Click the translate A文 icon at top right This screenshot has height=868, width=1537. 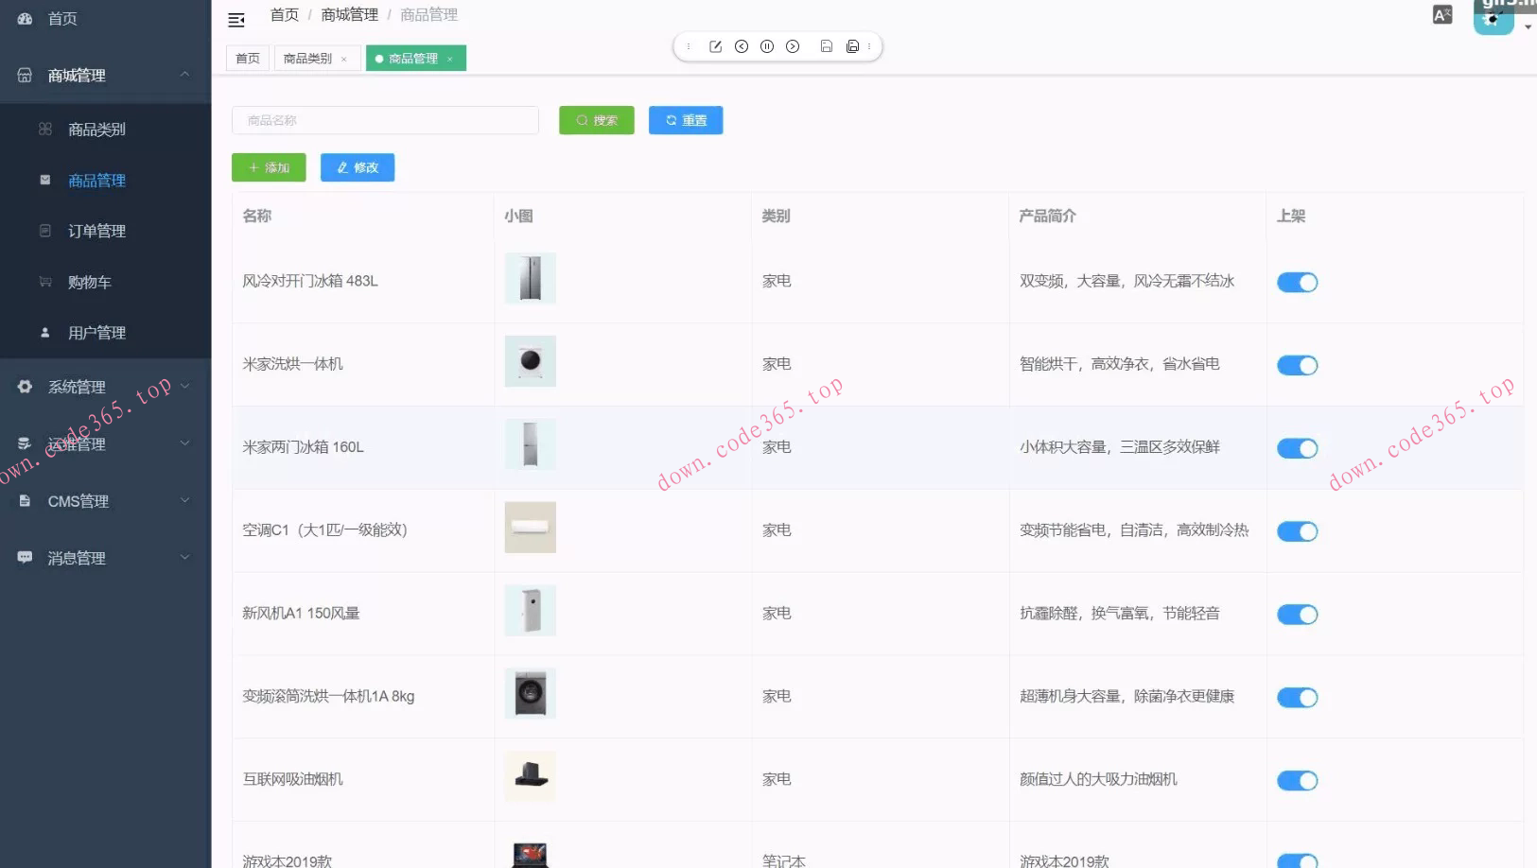[1441, 14]
